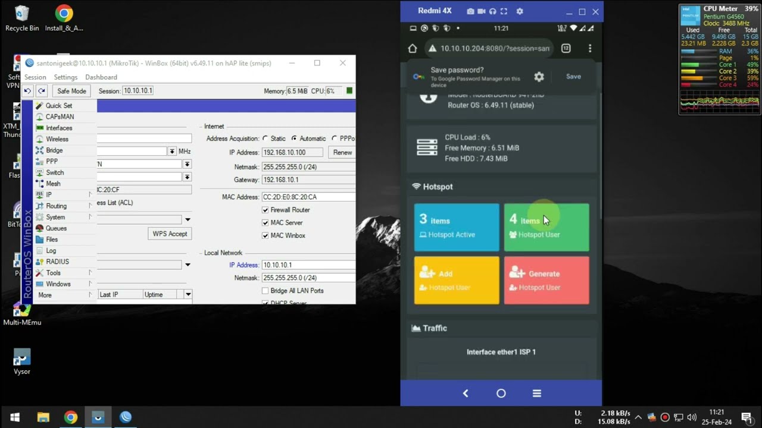Open the Settings menu in WinBox

[65, 77]
